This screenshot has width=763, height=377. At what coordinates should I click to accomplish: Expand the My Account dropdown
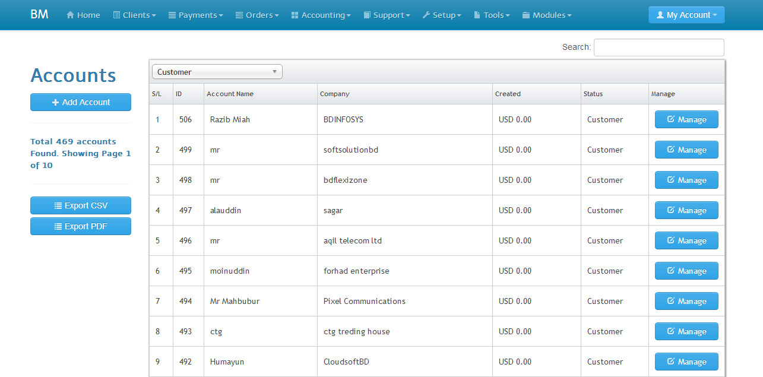point(686,15)
